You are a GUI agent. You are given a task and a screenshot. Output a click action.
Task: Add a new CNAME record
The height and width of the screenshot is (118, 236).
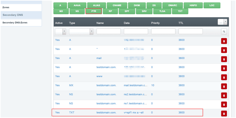pos(117,6)
